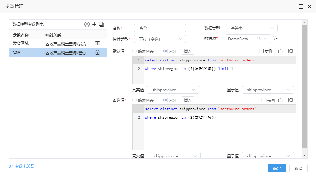This screenshot has width=316, height=177.
Task: Open the 默认值 真实值 shipprovince dropdown
Action: [x=173, y=90]
